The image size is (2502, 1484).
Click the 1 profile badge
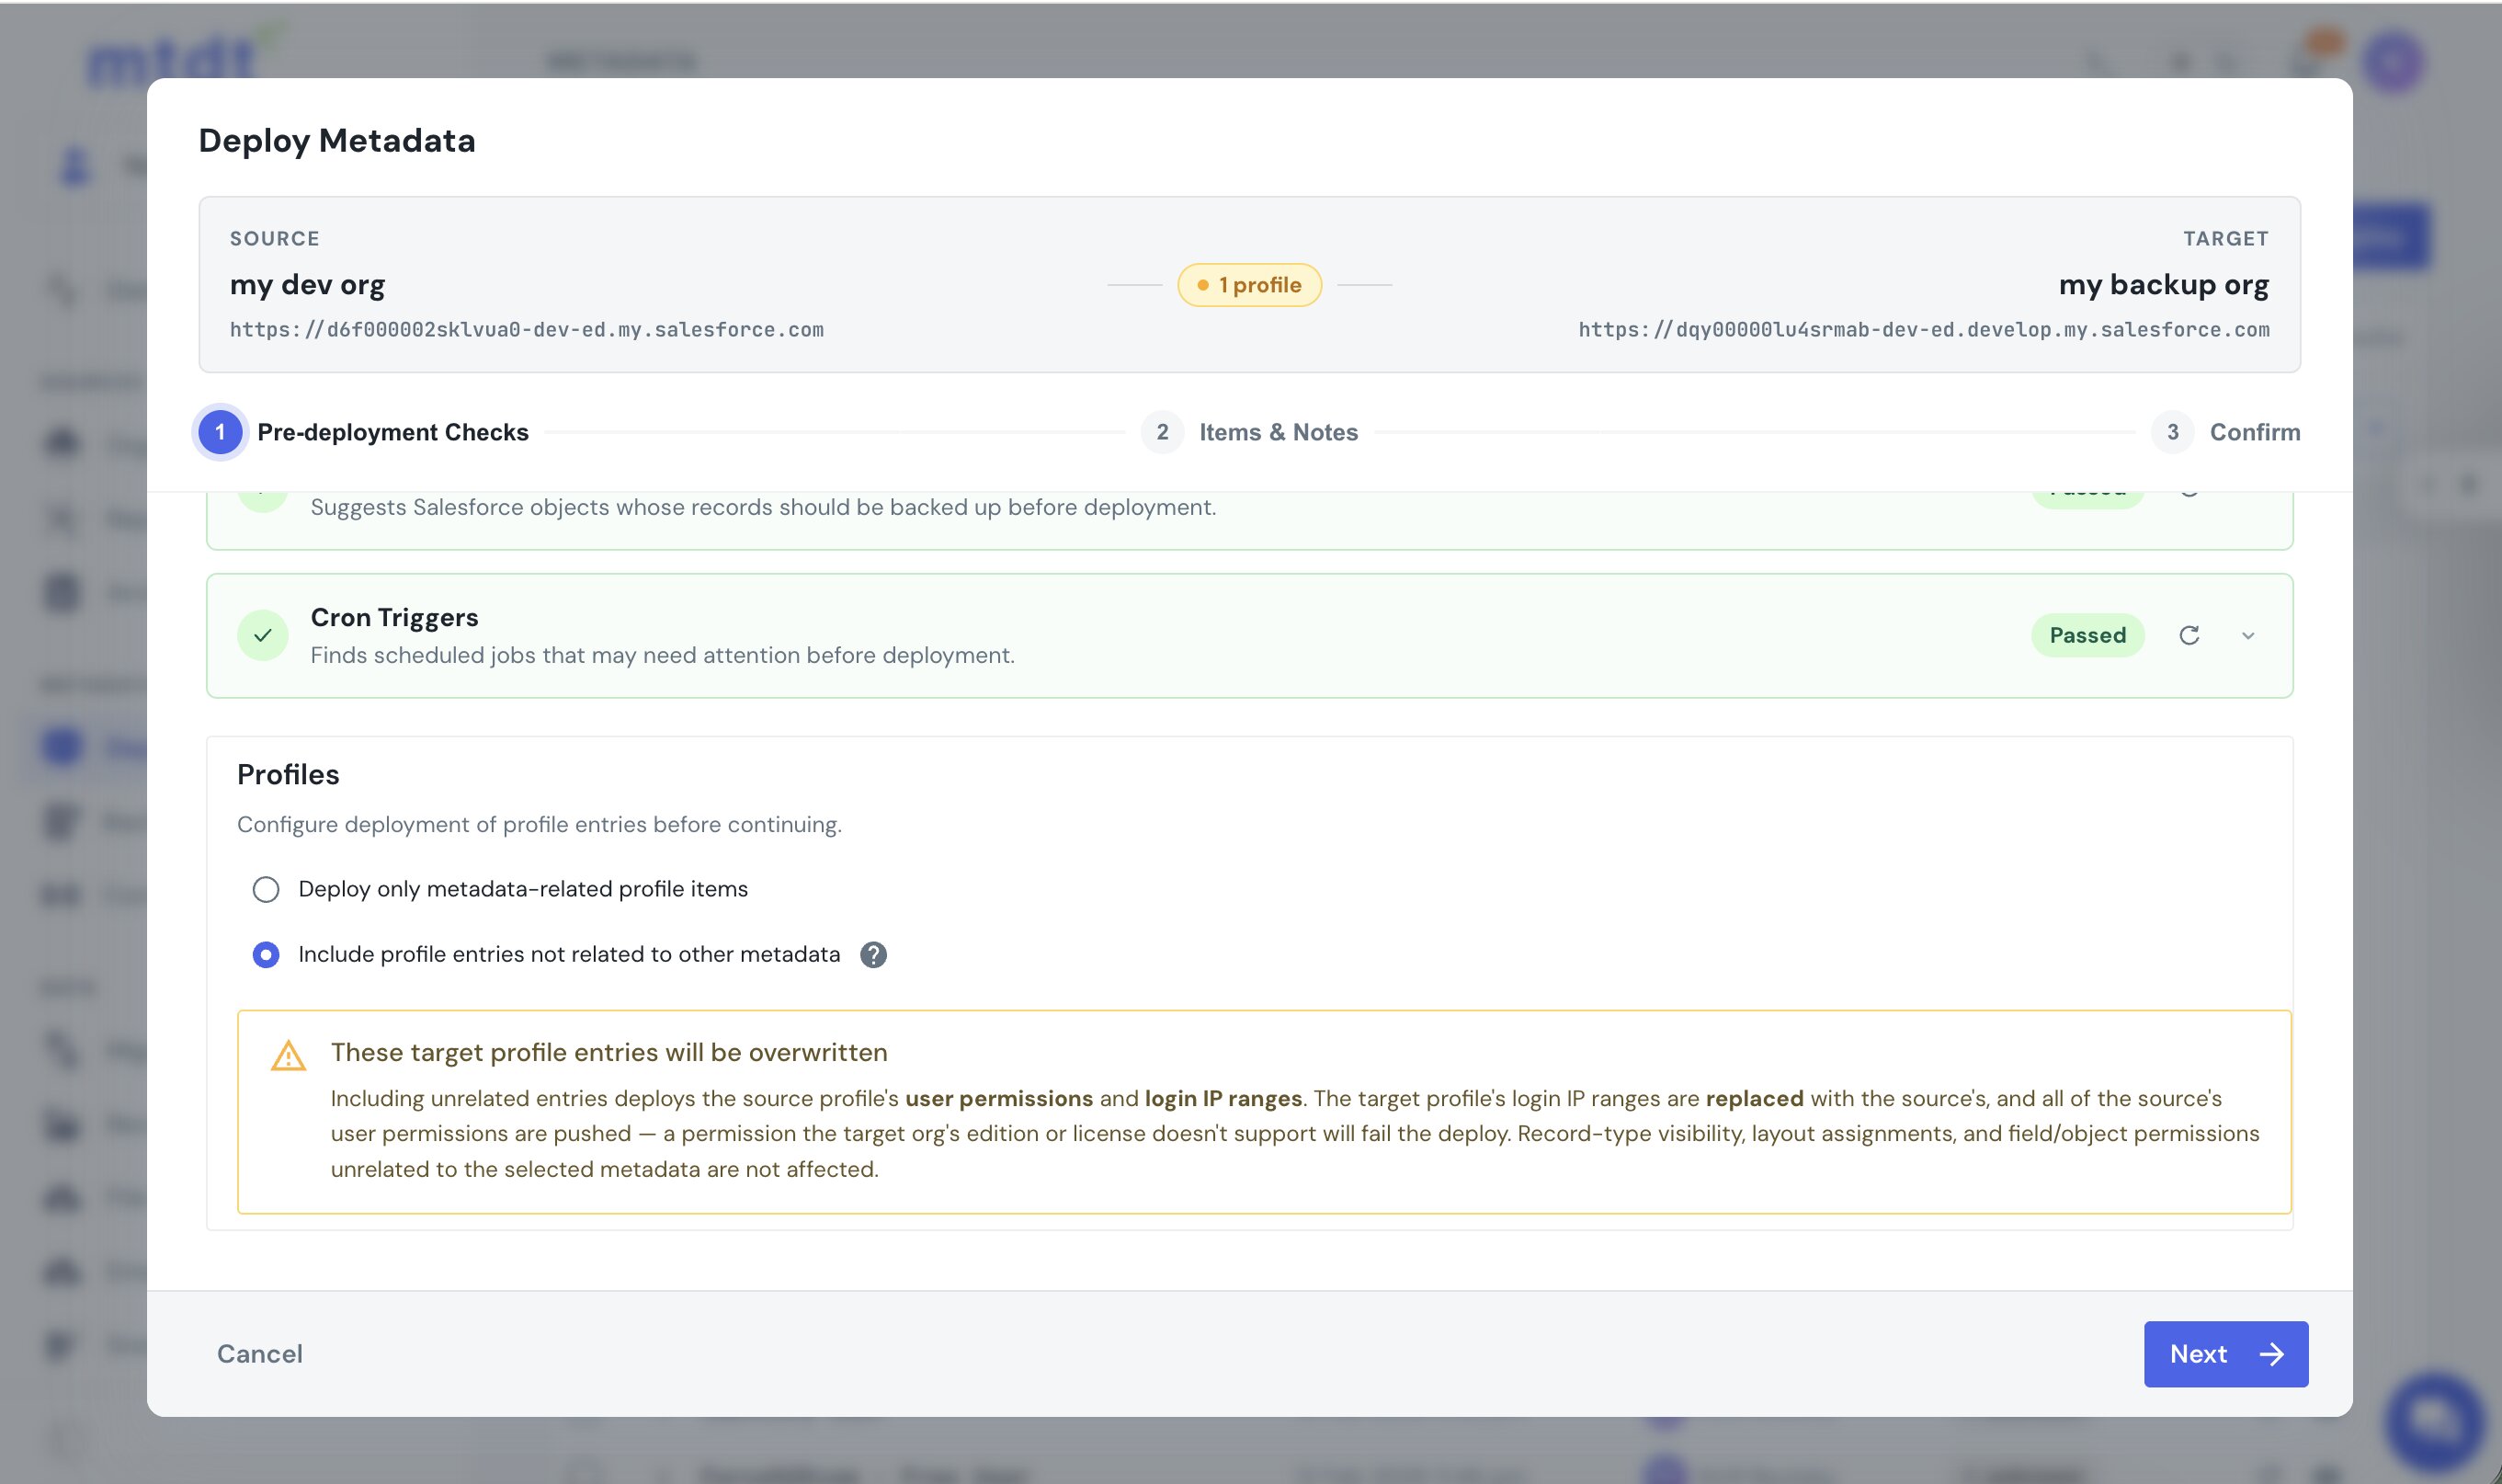coord(1249,285)
